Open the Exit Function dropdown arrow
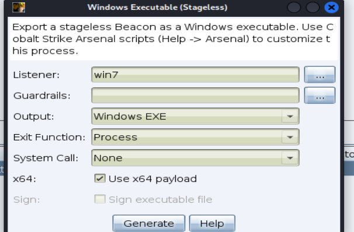Viewport: 354px width, 232px height. [290, 137]
